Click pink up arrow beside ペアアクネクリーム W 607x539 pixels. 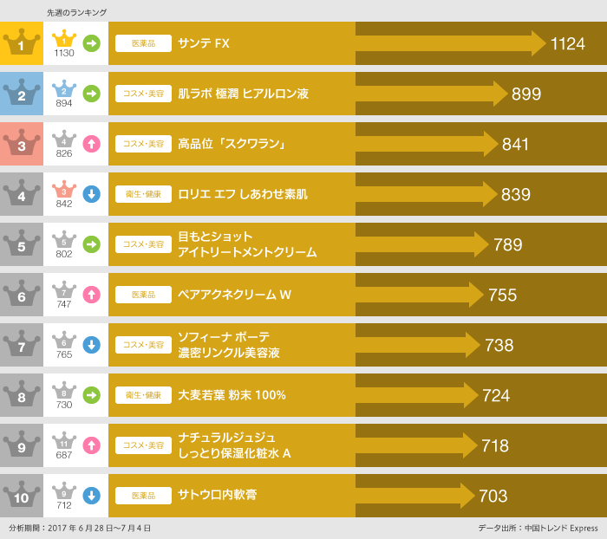(91, 295)
